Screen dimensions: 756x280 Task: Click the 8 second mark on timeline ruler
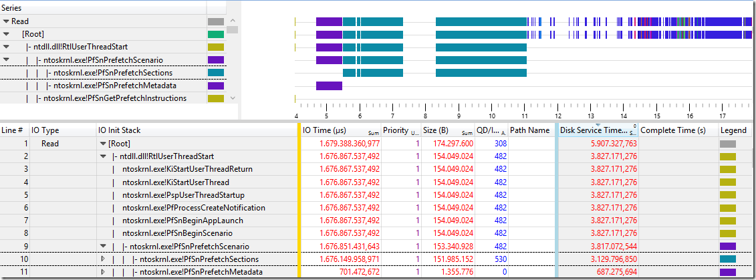point(426,116)
